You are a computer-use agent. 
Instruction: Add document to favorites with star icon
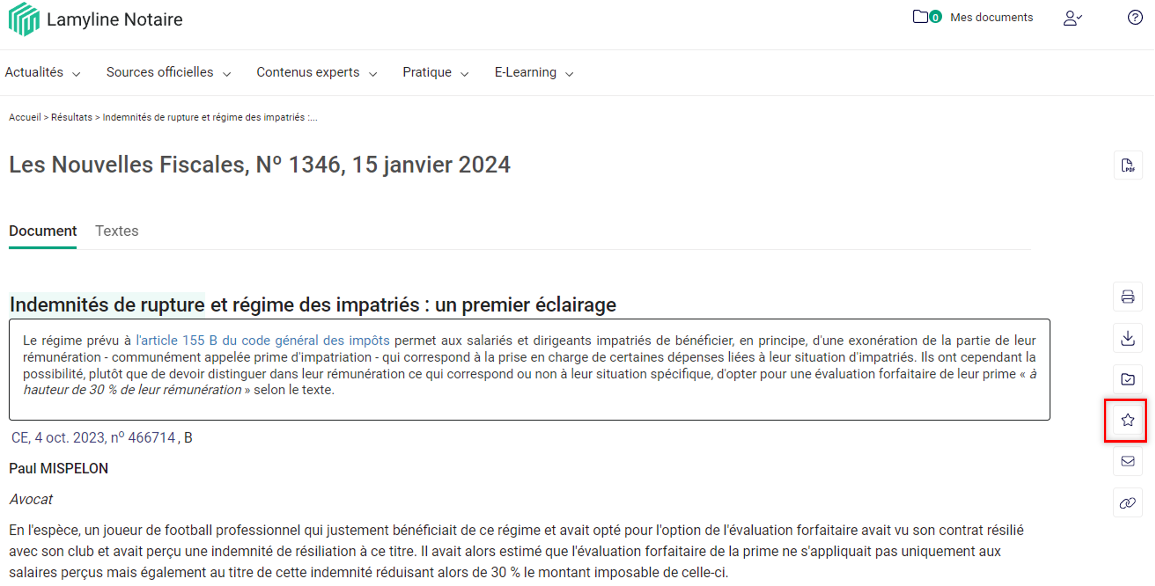click(1128, 420)
